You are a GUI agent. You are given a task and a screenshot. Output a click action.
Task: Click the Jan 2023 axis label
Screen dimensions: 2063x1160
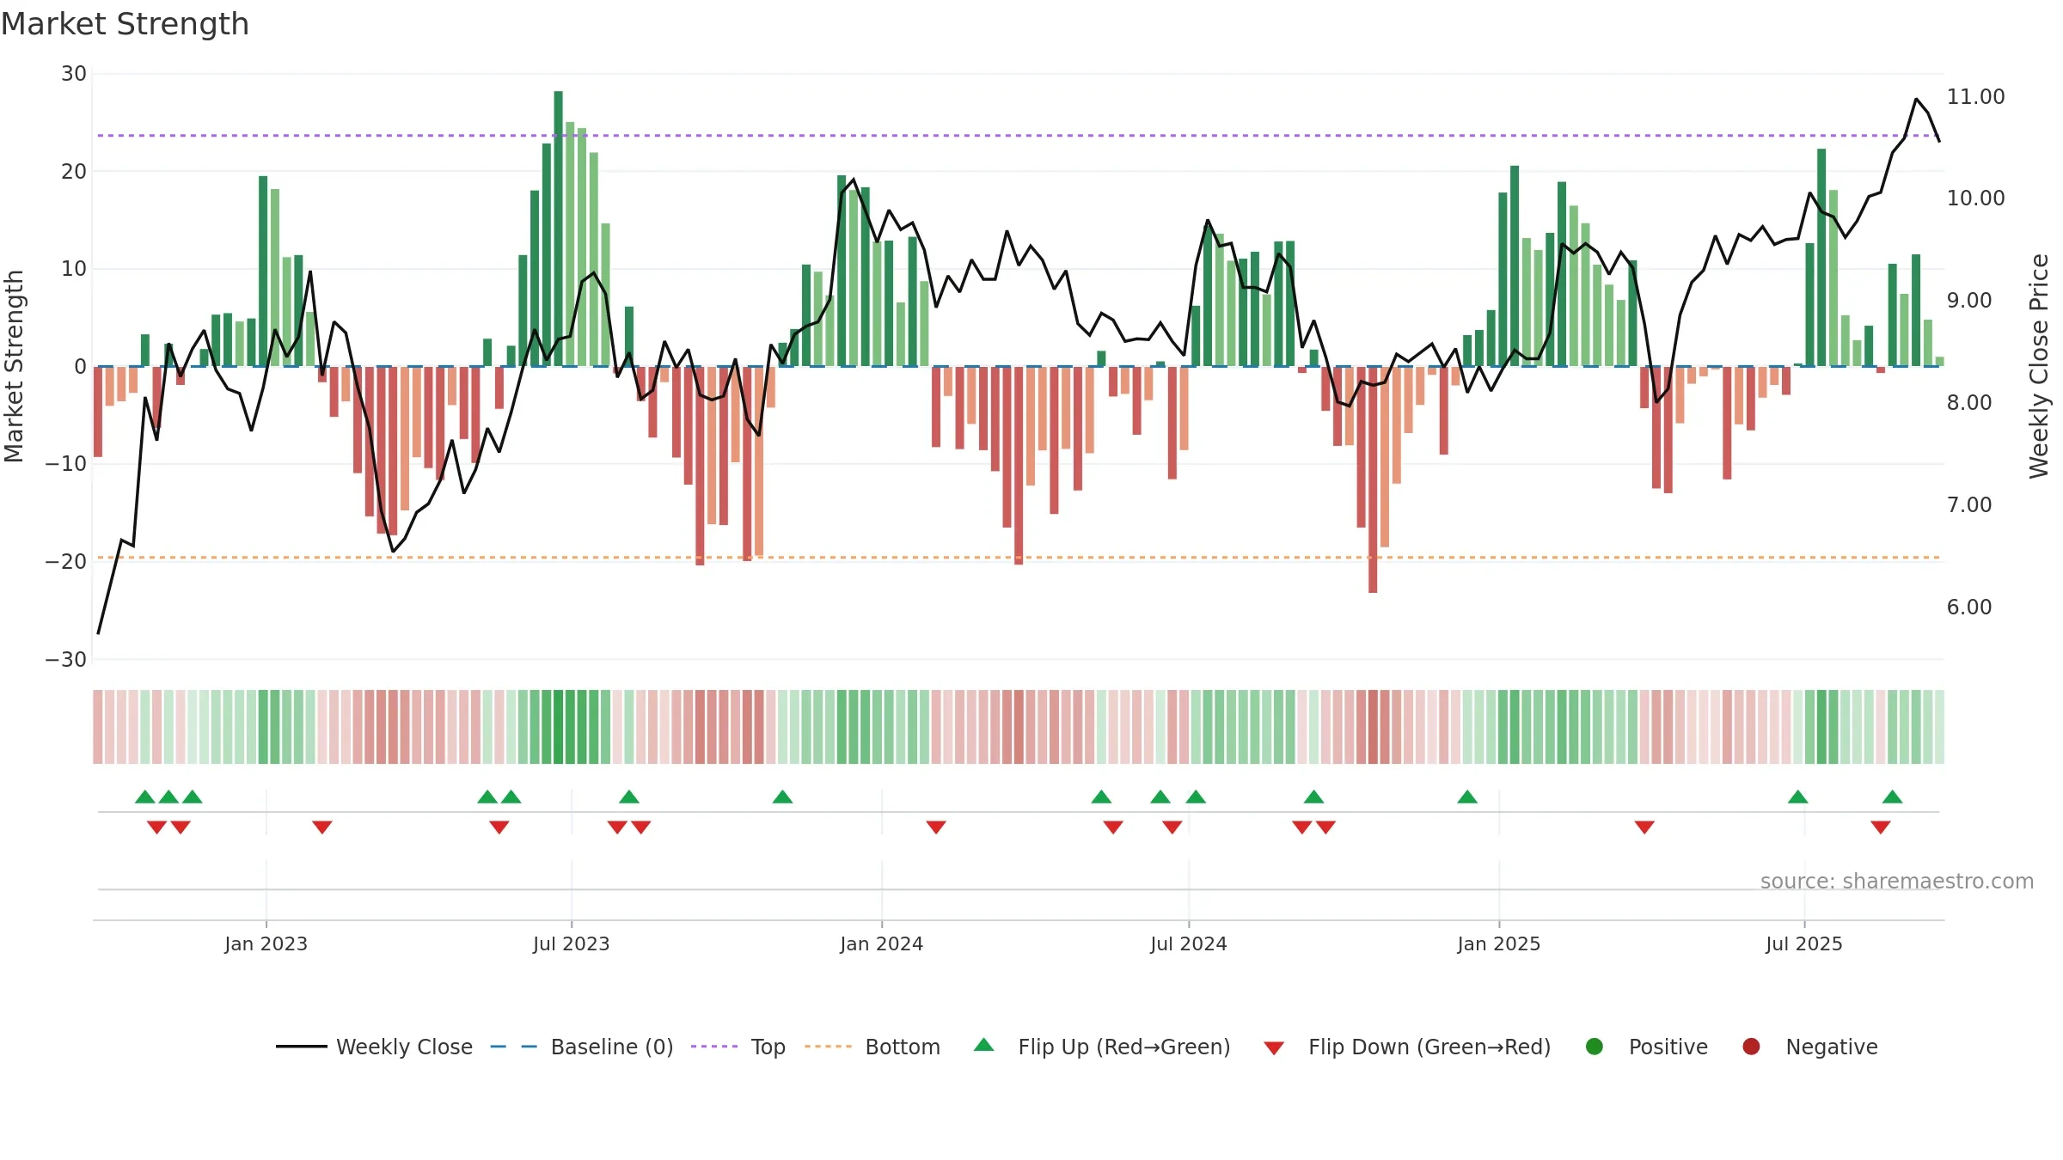pyautogui.click(x=266, y=943)
